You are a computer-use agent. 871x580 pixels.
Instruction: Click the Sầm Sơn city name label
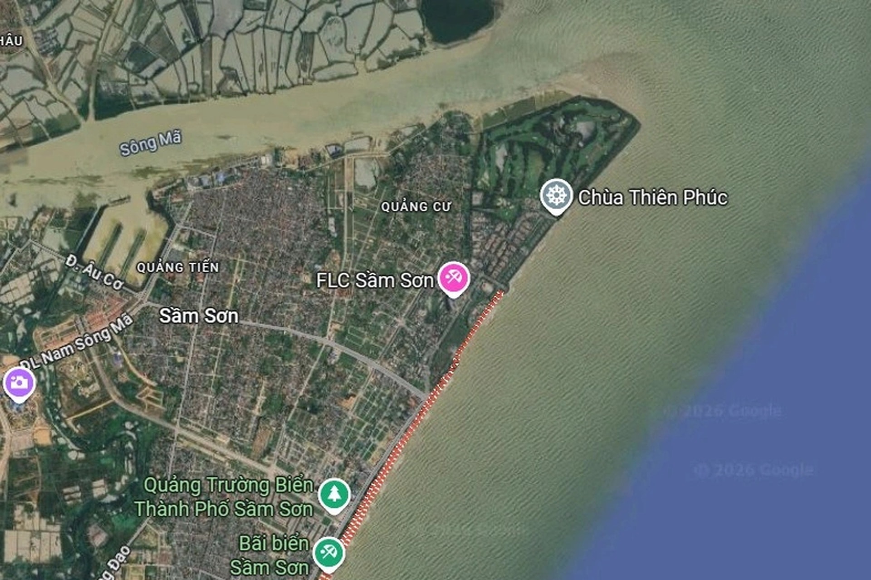[199, 316]
